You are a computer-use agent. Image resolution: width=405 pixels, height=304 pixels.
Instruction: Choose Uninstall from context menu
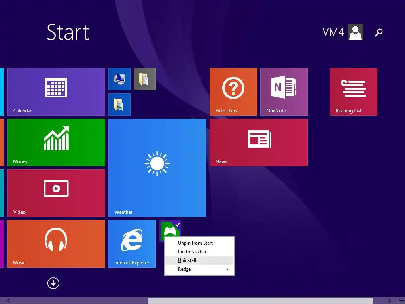pos(199,260)
